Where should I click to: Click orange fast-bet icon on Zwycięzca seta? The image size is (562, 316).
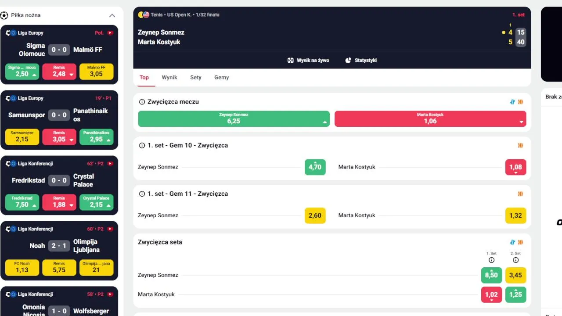521,242
